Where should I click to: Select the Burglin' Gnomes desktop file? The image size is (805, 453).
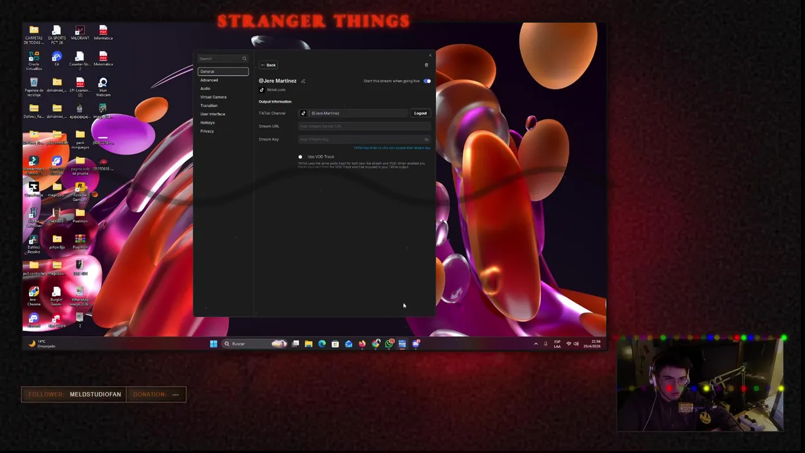tap(57, 296)
